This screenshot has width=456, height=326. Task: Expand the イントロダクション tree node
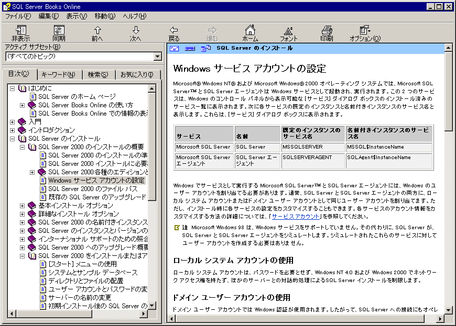click(x=12, y=130)
